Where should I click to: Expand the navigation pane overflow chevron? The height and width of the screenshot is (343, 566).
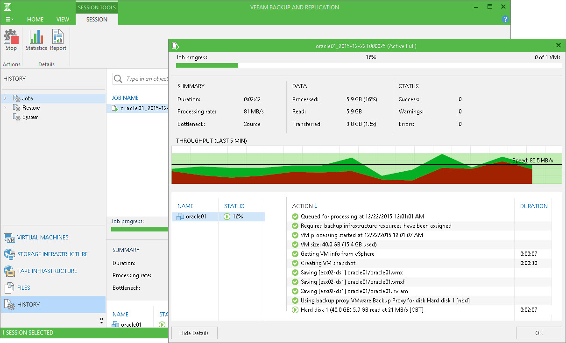click(x=101, y=320)
